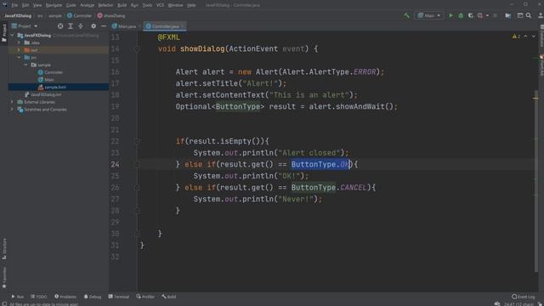Toggle the TODO tool window
This screenshot has height=306, width=544.
(38, 297)
